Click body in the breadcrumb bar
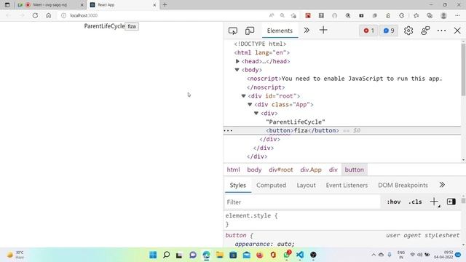 pos(254,170)
